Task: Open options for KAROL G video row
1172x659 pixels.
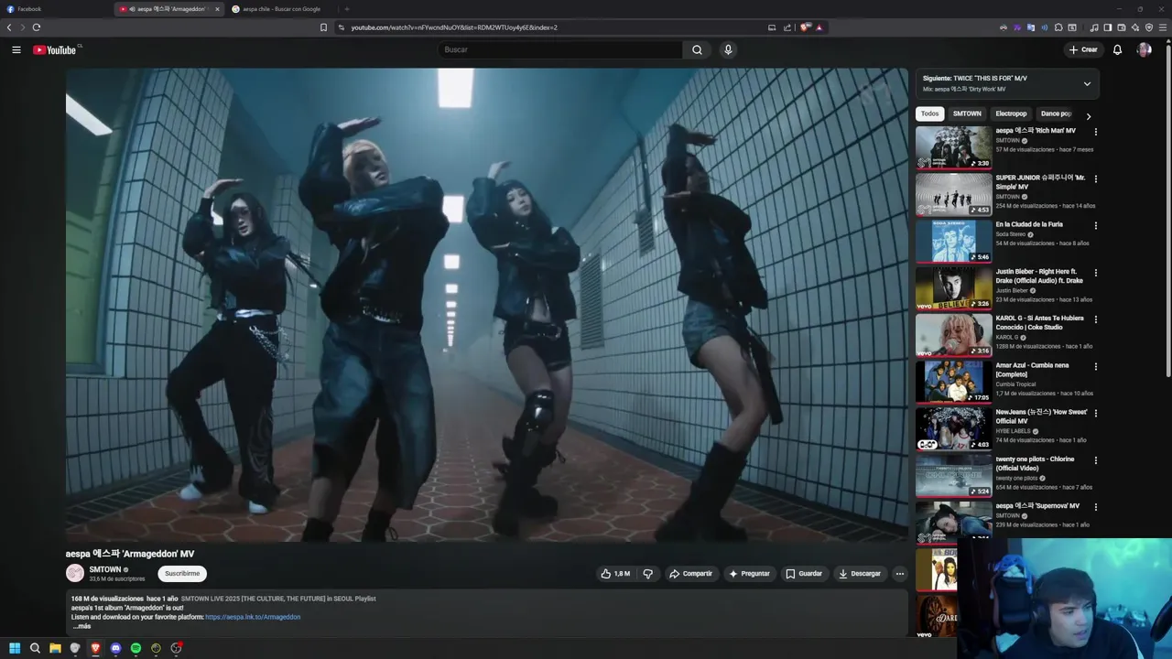Action: [x=1095, y=319]
